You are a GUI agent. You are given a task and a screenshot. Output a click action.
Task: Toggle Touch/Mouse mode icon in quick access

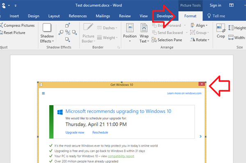click(x=4, y=5)
